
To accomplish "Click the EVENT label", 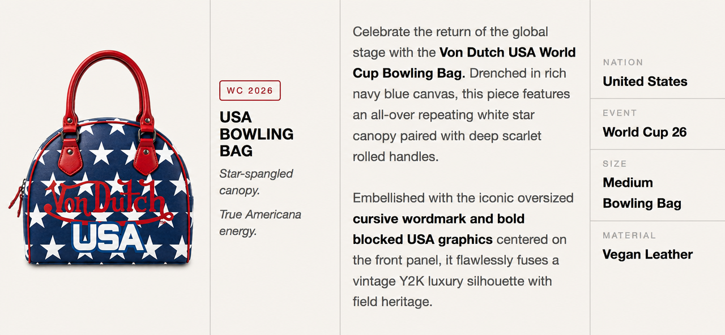I will (620, 113).
